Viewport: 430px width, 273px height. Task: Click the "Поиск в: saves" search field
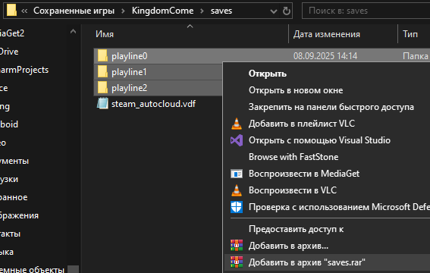coord(366,11)
